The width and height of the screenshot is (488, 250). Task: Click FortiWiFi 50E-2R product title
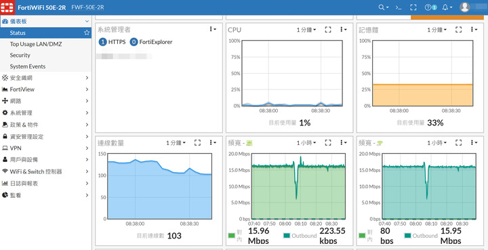click(x=42, y=7)
